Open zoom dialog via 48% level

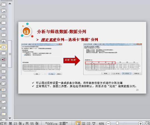tap(101, 124)
